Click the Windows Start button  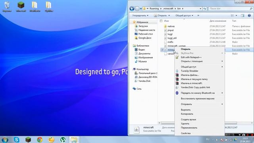click(5, 140)
